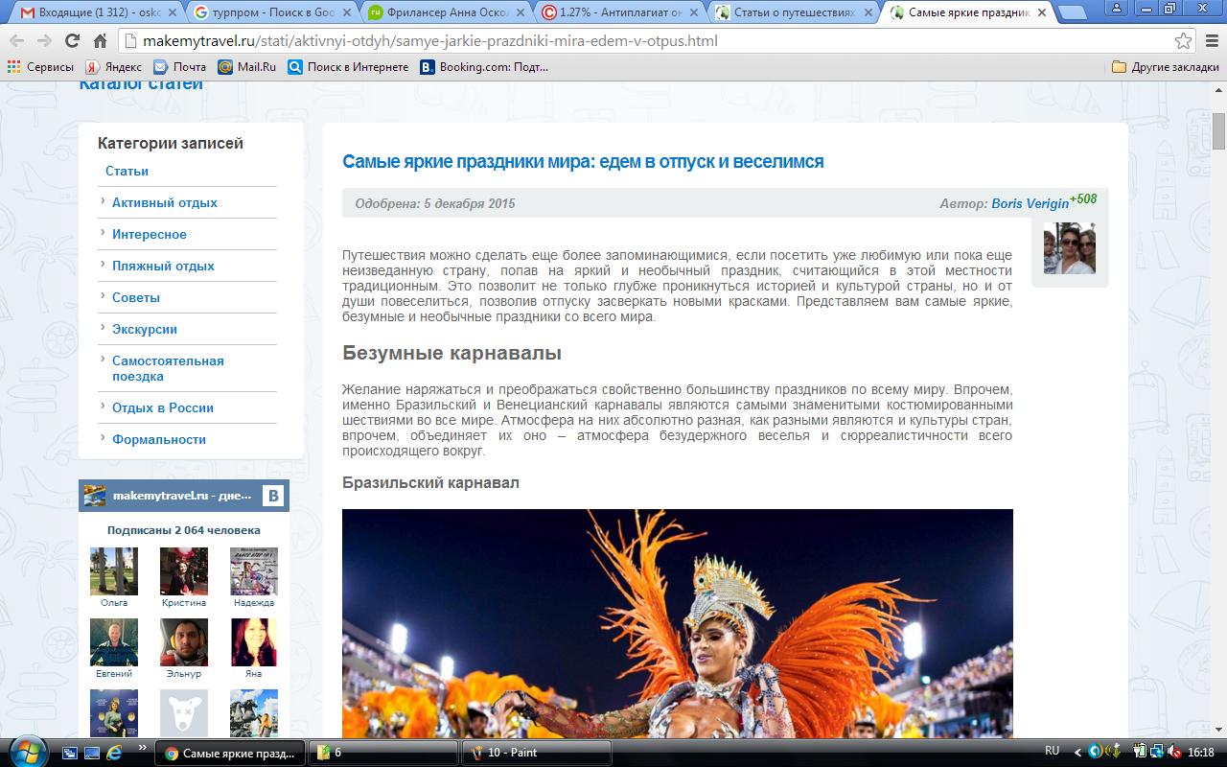This screenshot has height=767, width=1227.
Task: Open the Сервисы apps shortcut
Action: pyautogui.click(x=40, y=67)
